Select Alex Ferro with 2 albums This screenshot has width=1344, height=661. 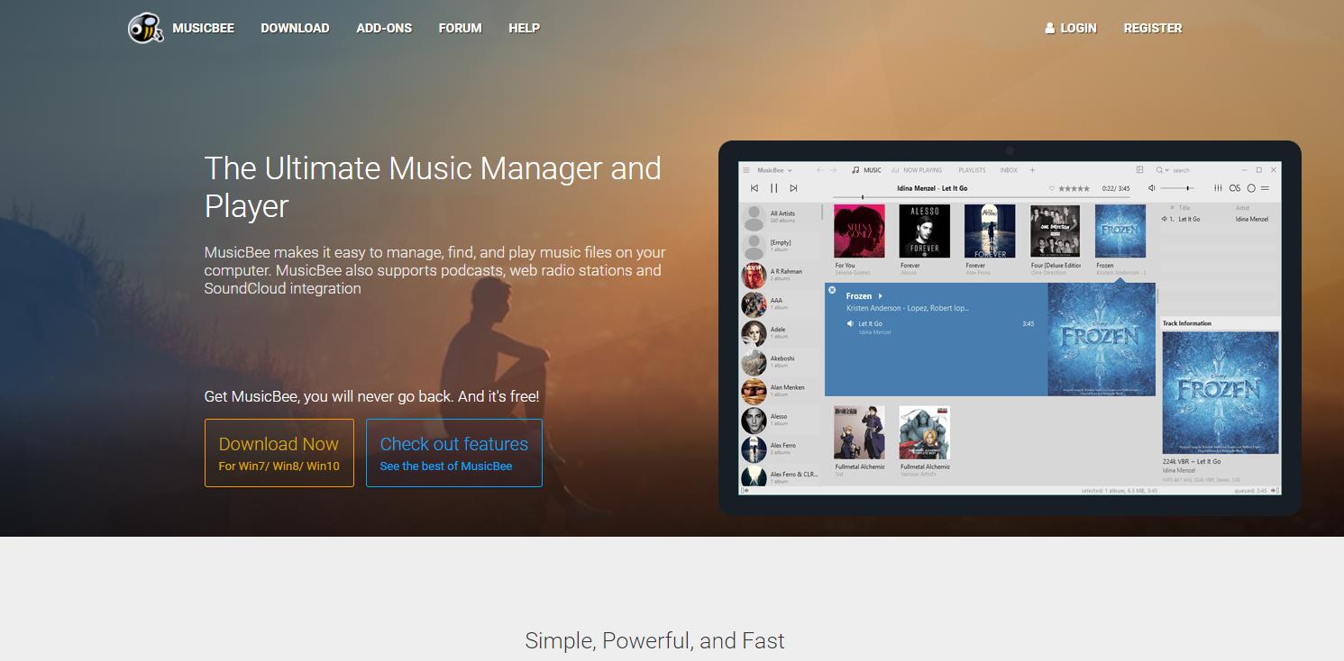[x=781, y=448]
